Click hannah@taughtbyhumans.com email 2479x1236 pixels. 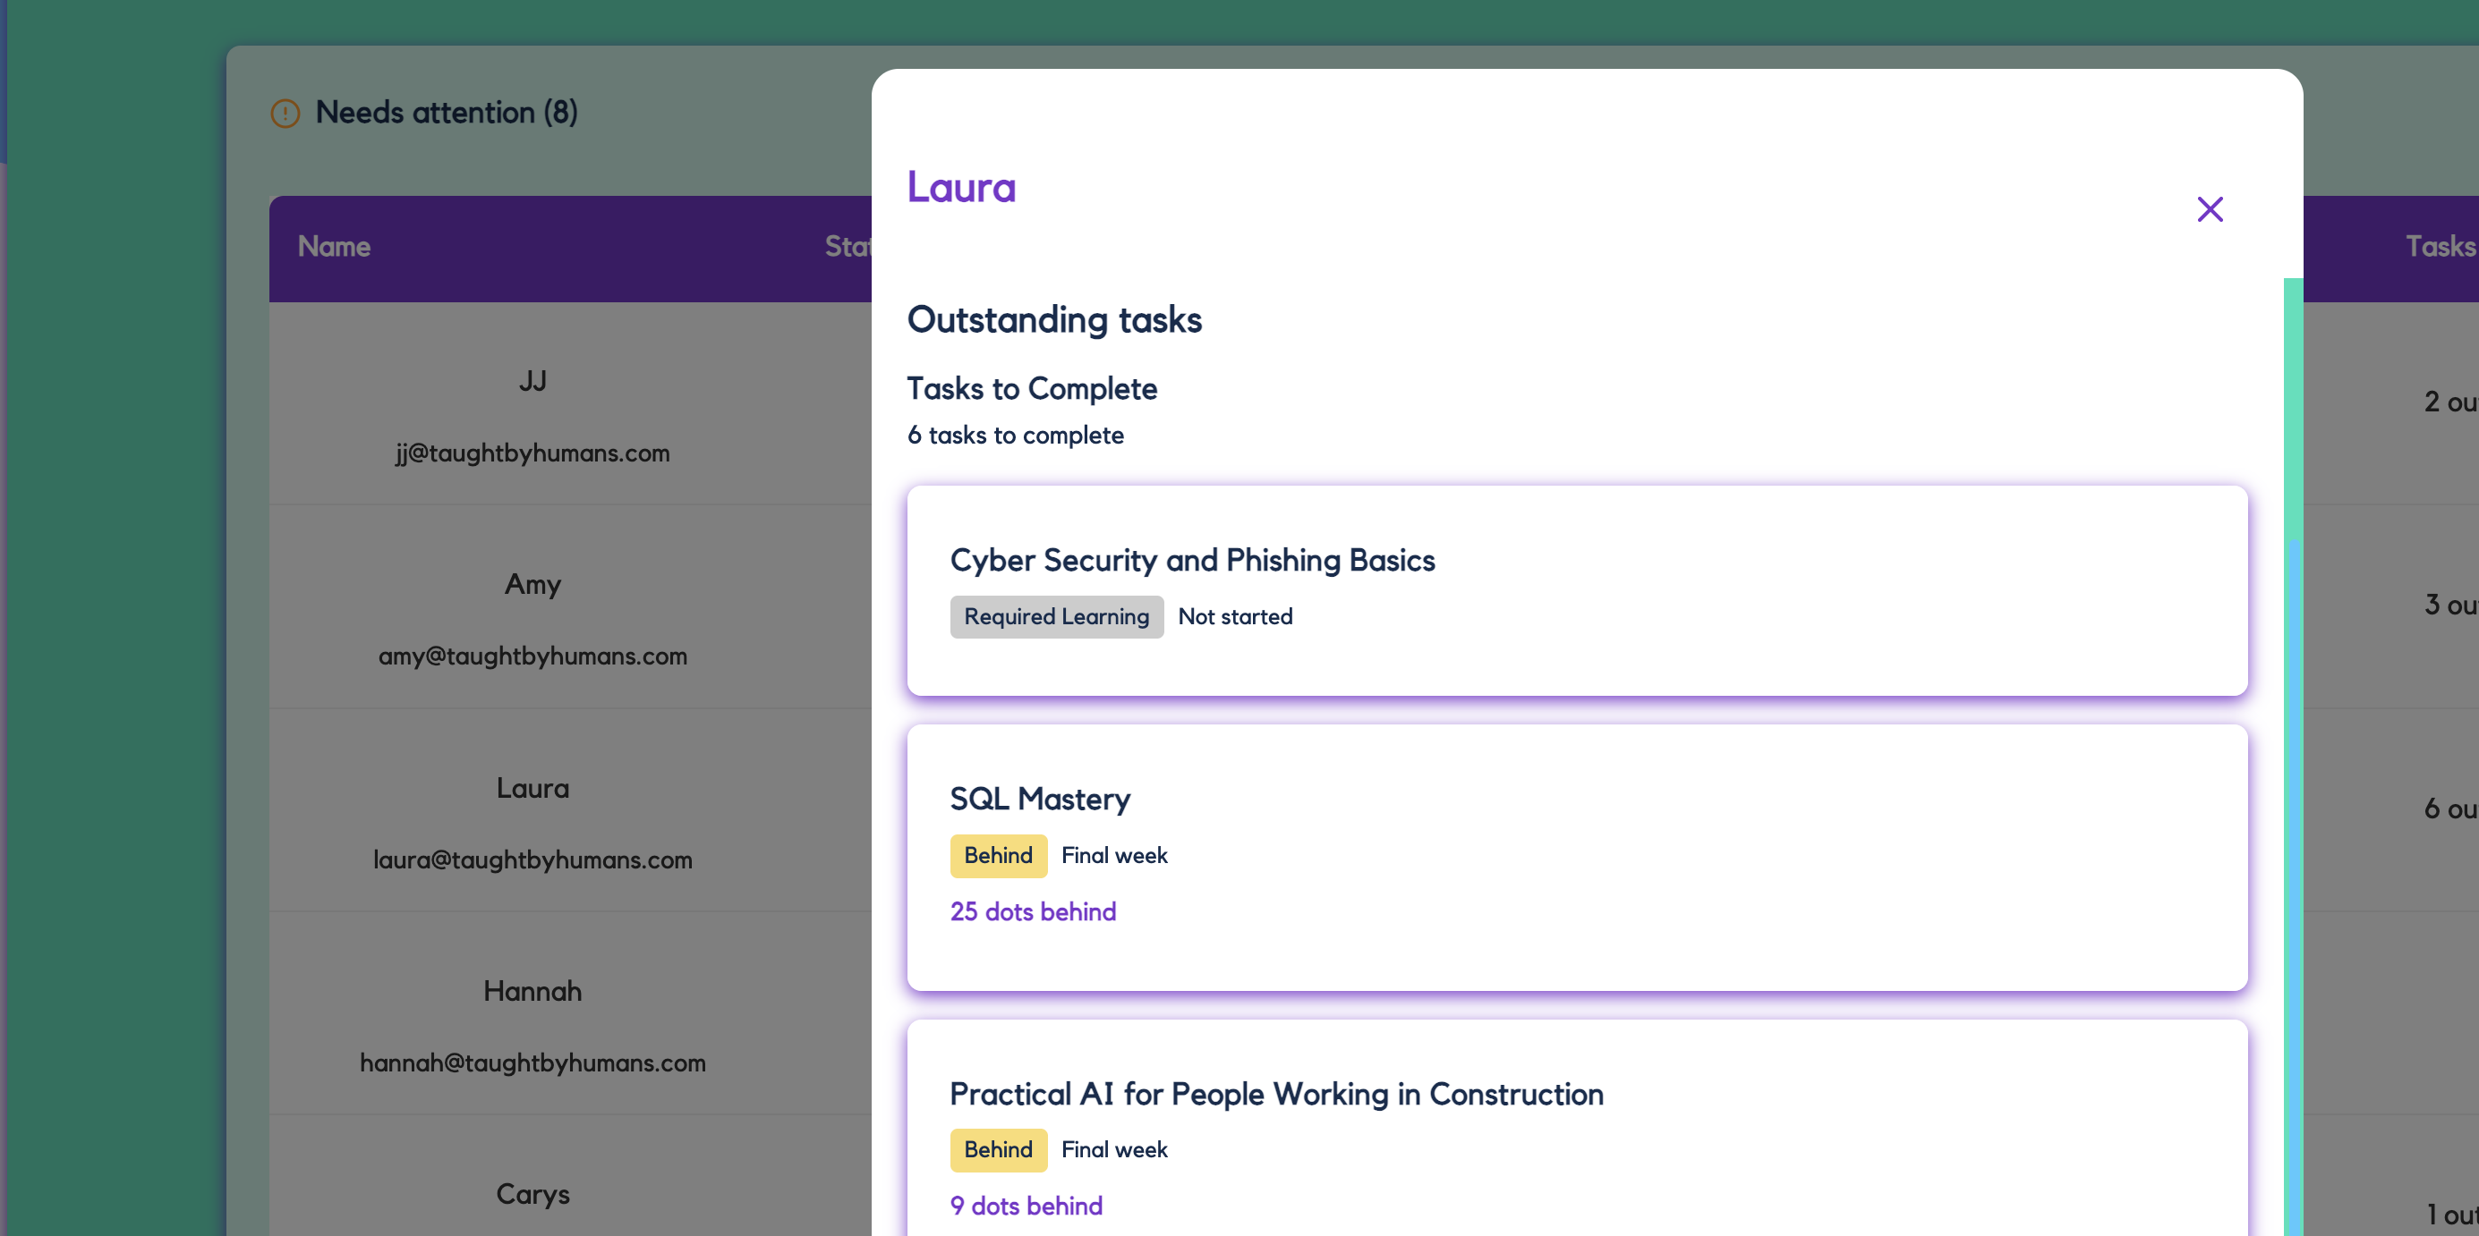[532, 1062]
